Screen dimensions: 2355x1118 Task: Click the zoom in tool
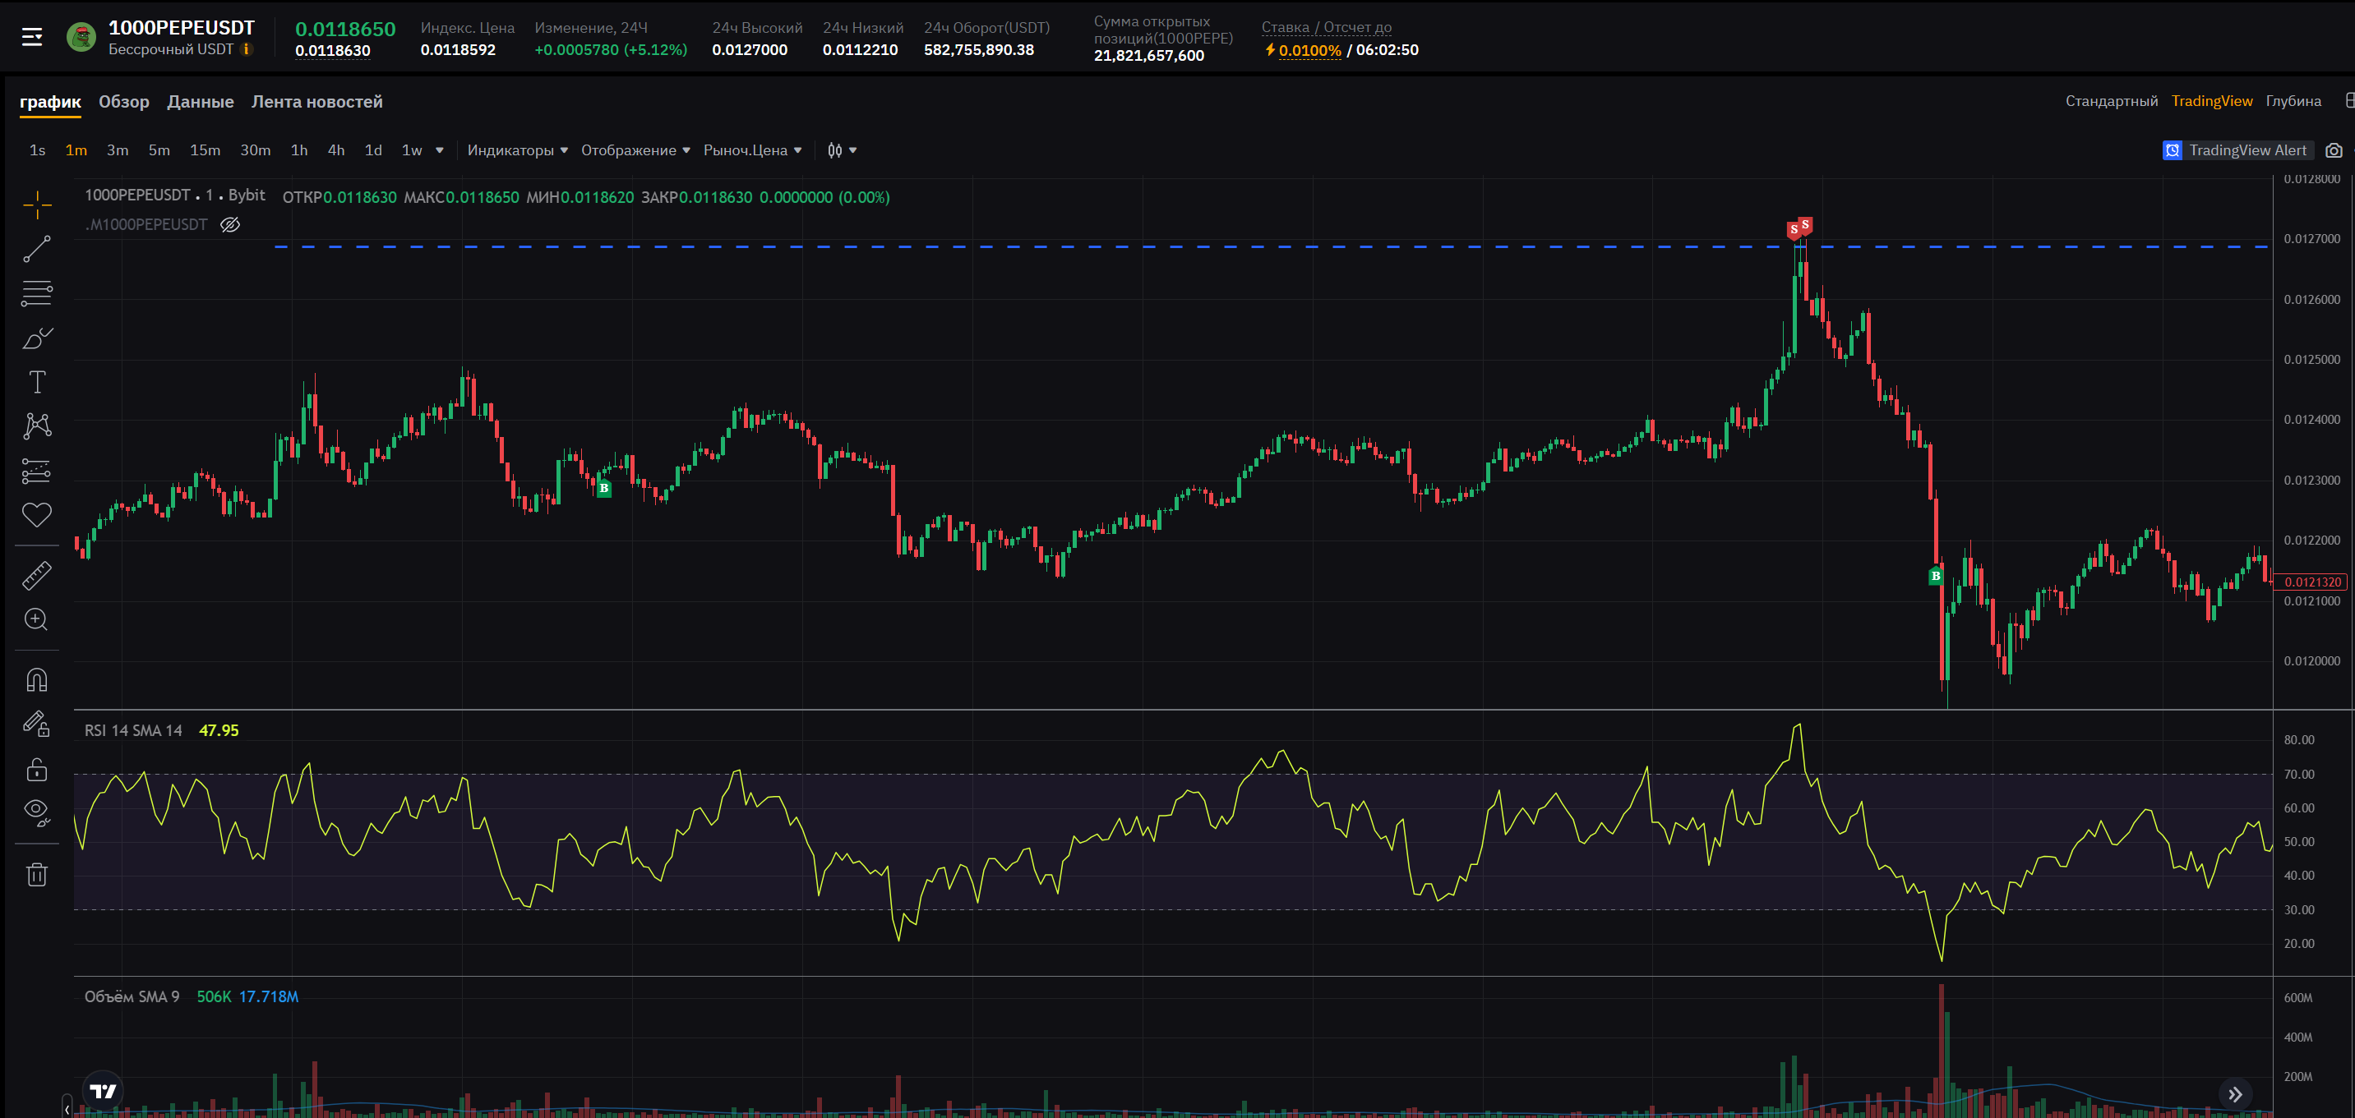(36, 620)
